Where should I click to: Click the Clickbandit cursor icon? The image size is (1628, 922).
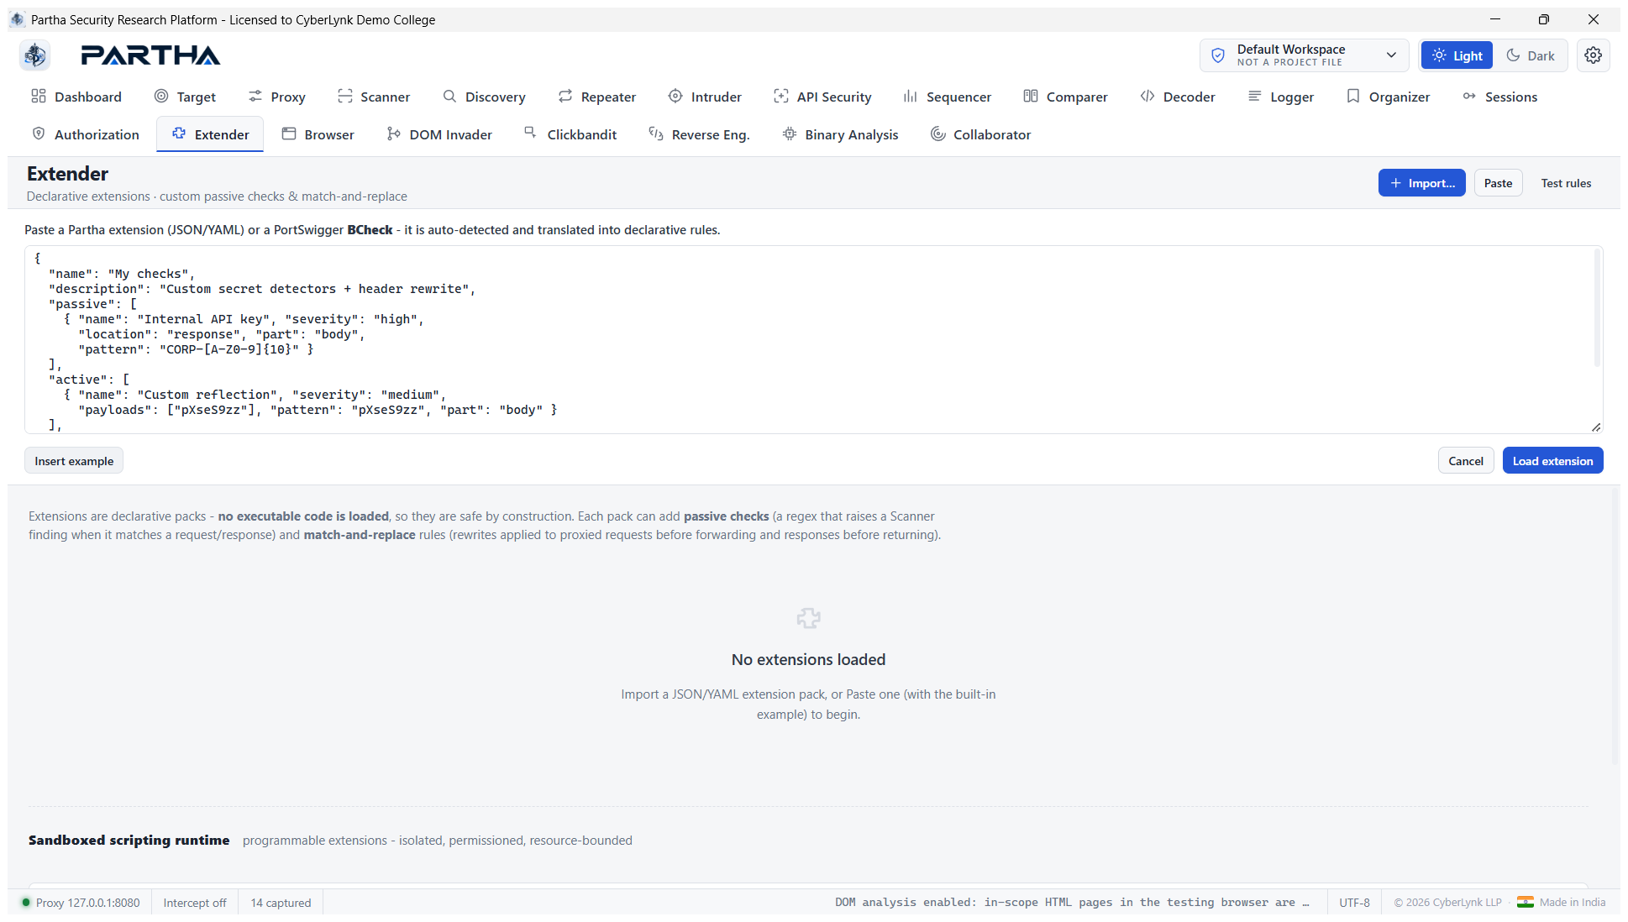pos(530,132)
